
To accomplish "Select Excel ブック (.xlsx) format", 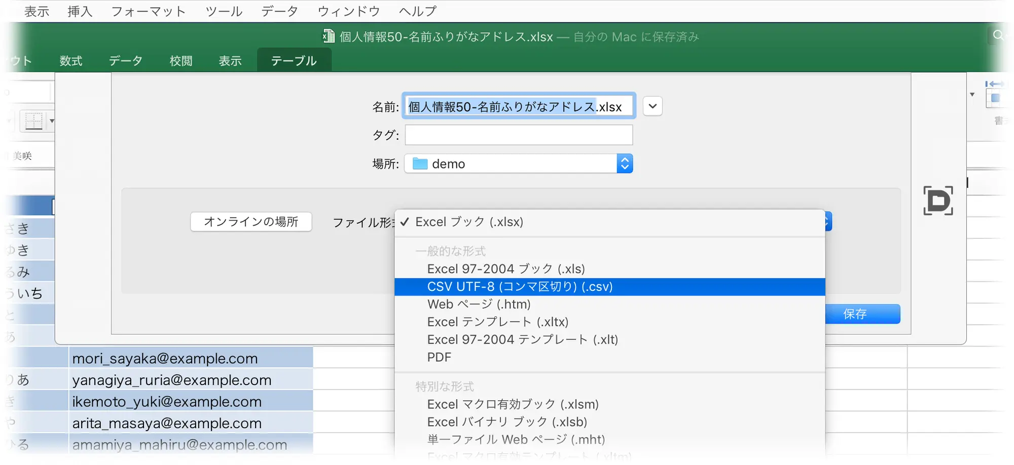I will pyautogui.click(x=610, y=222).
